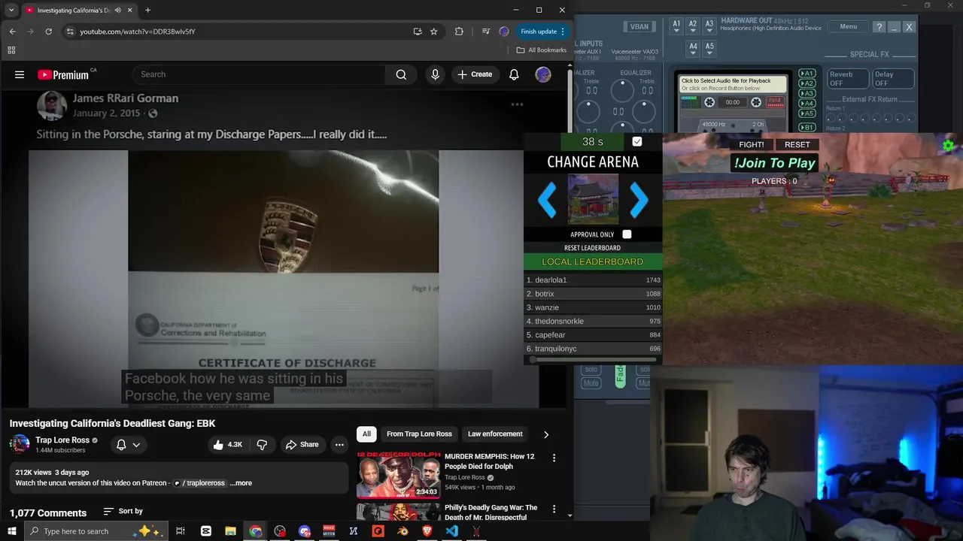Open Voicemeeter Menu button

tap(848, 26)
